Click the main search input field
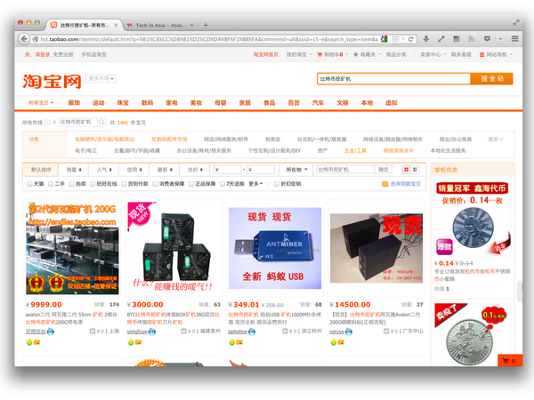 coord(393,78)
